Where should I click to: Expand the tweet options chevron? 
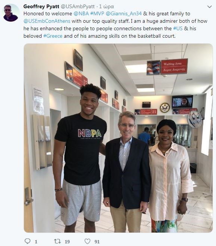209,7
